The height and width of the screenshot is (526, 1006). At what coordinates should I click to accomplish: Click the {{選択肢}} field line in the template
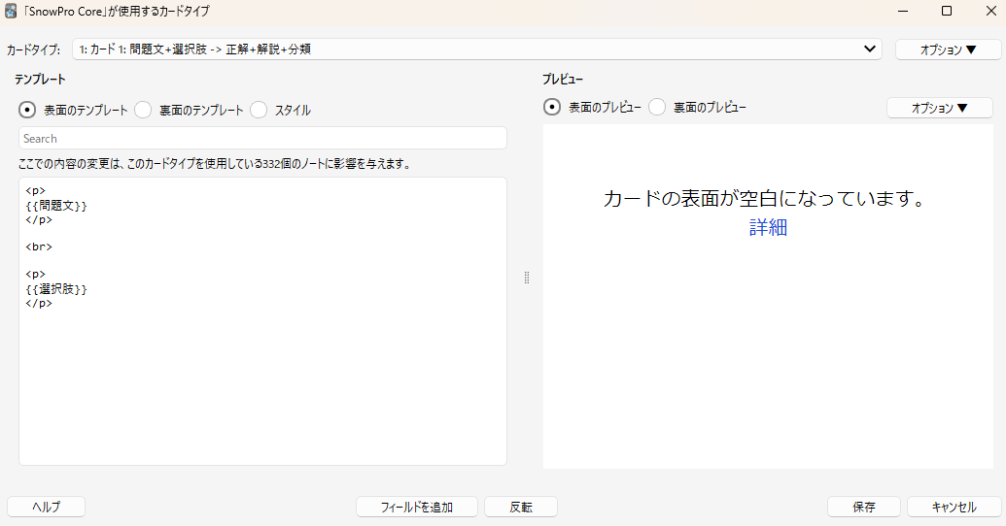[x=56, y=289]
